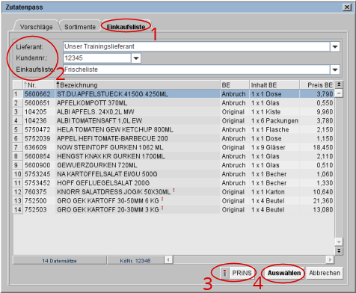Click the Einkaufsliste field 'Frischeliste'
Image resolution: width=356 pixels, height=293 pixels.
tap(197, 70)
